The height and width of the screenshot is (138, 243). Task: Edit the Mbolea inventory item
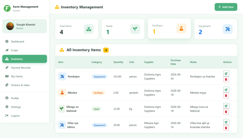(x=226, y=90)
